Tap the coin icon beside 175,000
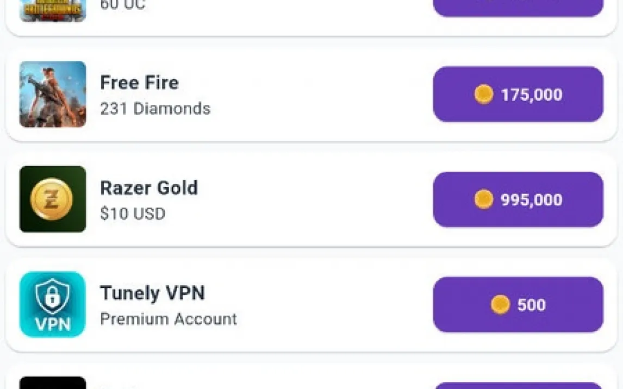The image size is (623, 389). pyautogui.click(x=483, y=95)
